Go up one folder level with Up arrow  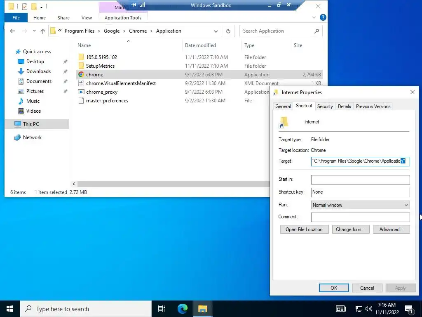tap(42, 31)
